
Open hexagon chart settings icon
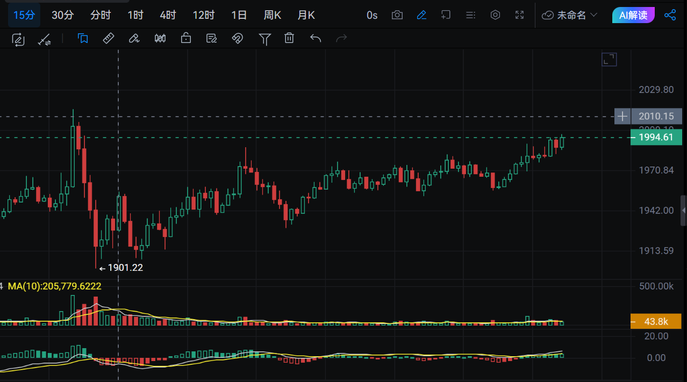click(x=496, y=15)
